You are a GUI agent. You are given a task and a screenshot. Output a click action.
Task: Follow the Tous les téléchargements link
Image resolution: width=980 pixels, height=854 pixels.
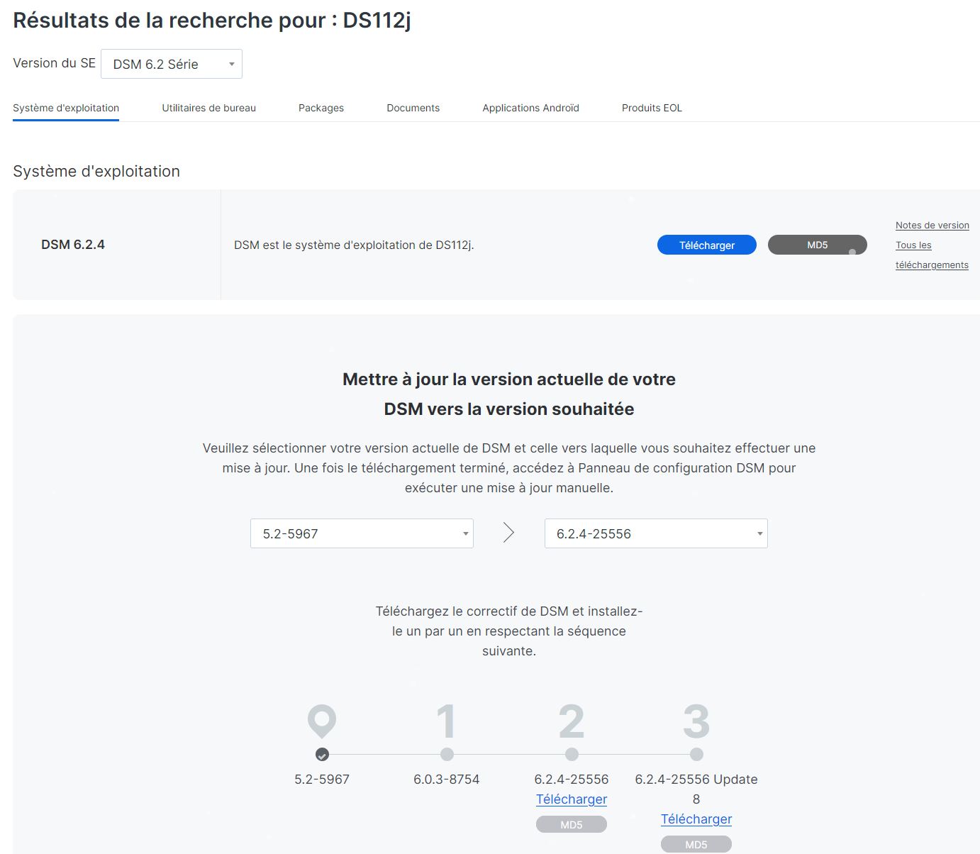932,255
